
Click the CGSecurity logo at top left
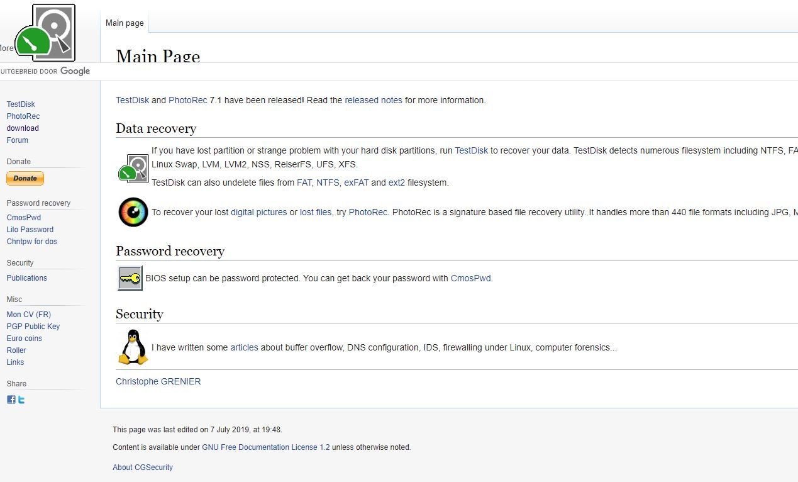(x=45, y=32)
